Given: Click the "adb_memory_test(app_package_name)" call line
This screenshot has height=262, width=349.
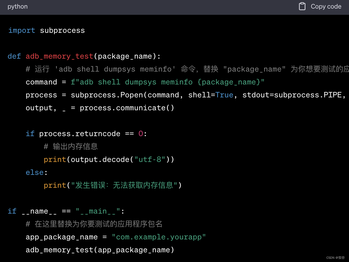Looking at the screenshot, I should (x=100, y=250).
